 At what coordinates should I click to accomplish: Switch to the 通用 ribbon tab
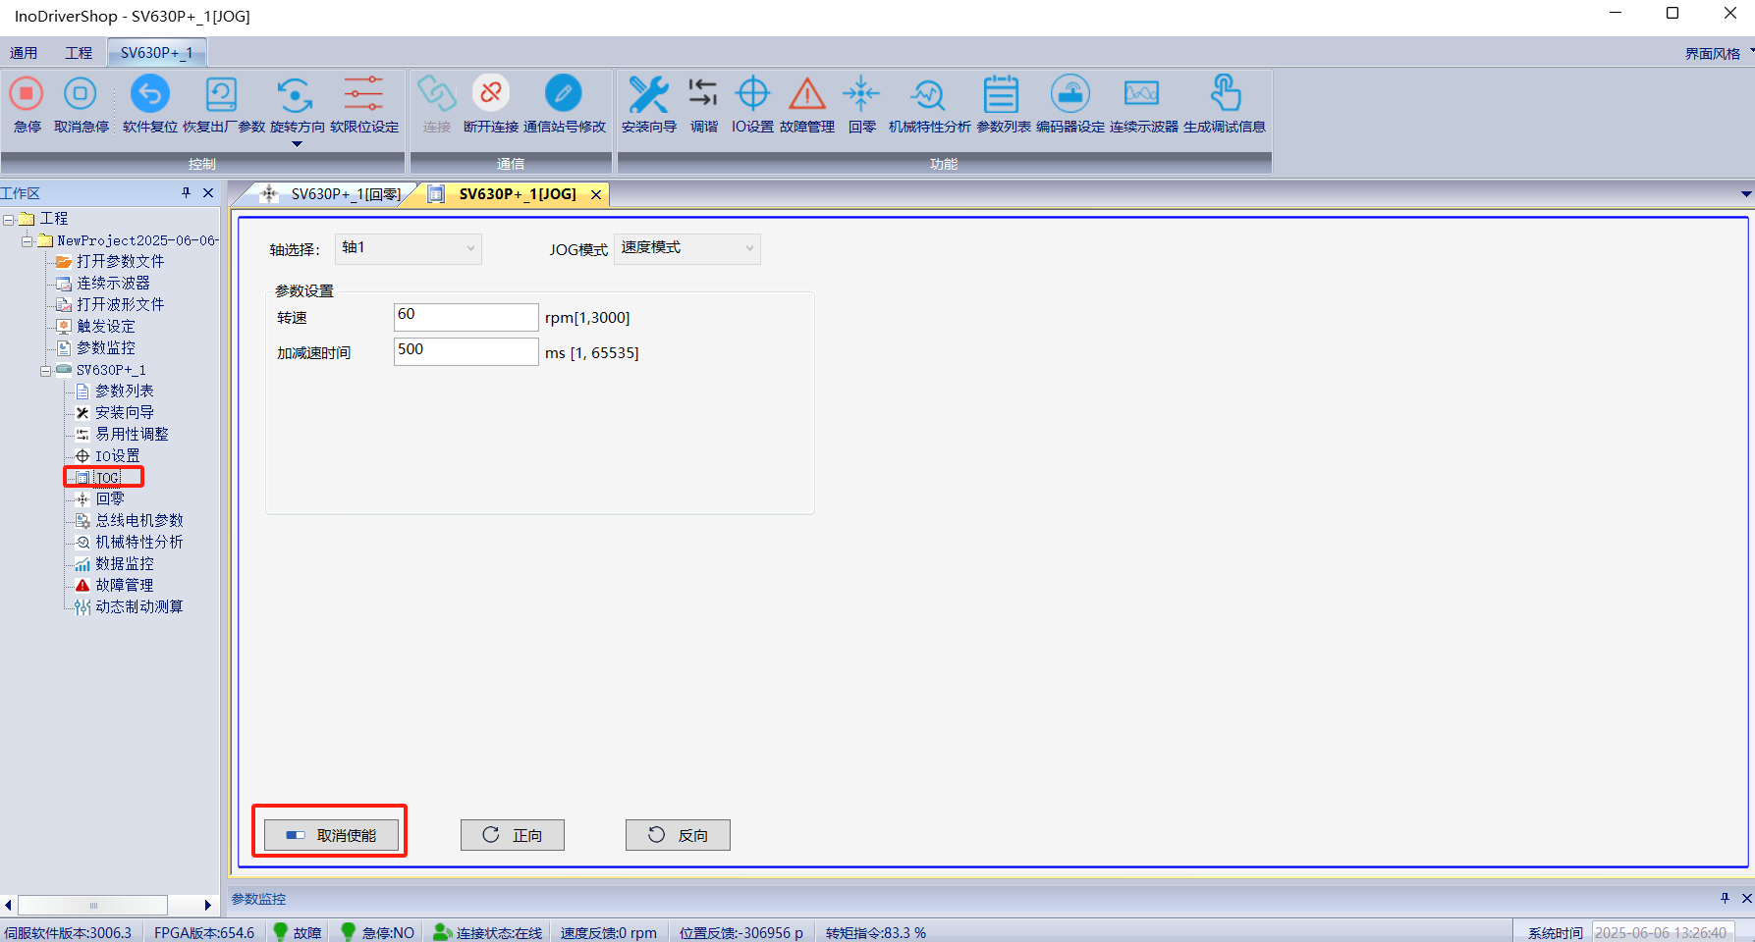point(24,53)
